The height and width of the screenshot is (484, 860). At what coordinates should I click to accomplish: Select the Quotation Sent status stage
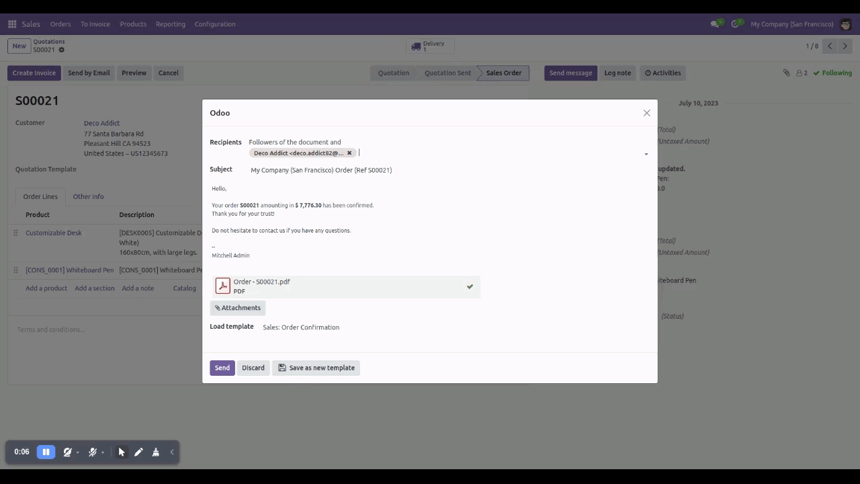447,73
